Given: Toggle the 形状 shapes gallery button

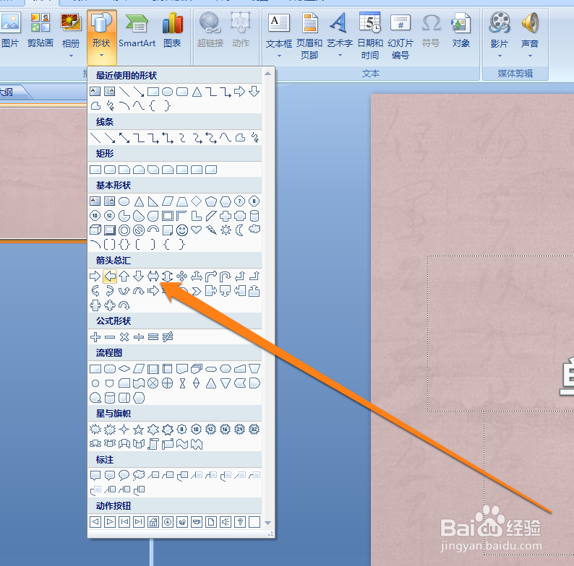Looking at the screenshot, I should [x=101, y=37].
